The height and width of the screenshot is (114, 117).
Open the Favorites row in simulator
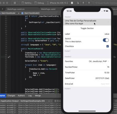(x=87, y=61)
